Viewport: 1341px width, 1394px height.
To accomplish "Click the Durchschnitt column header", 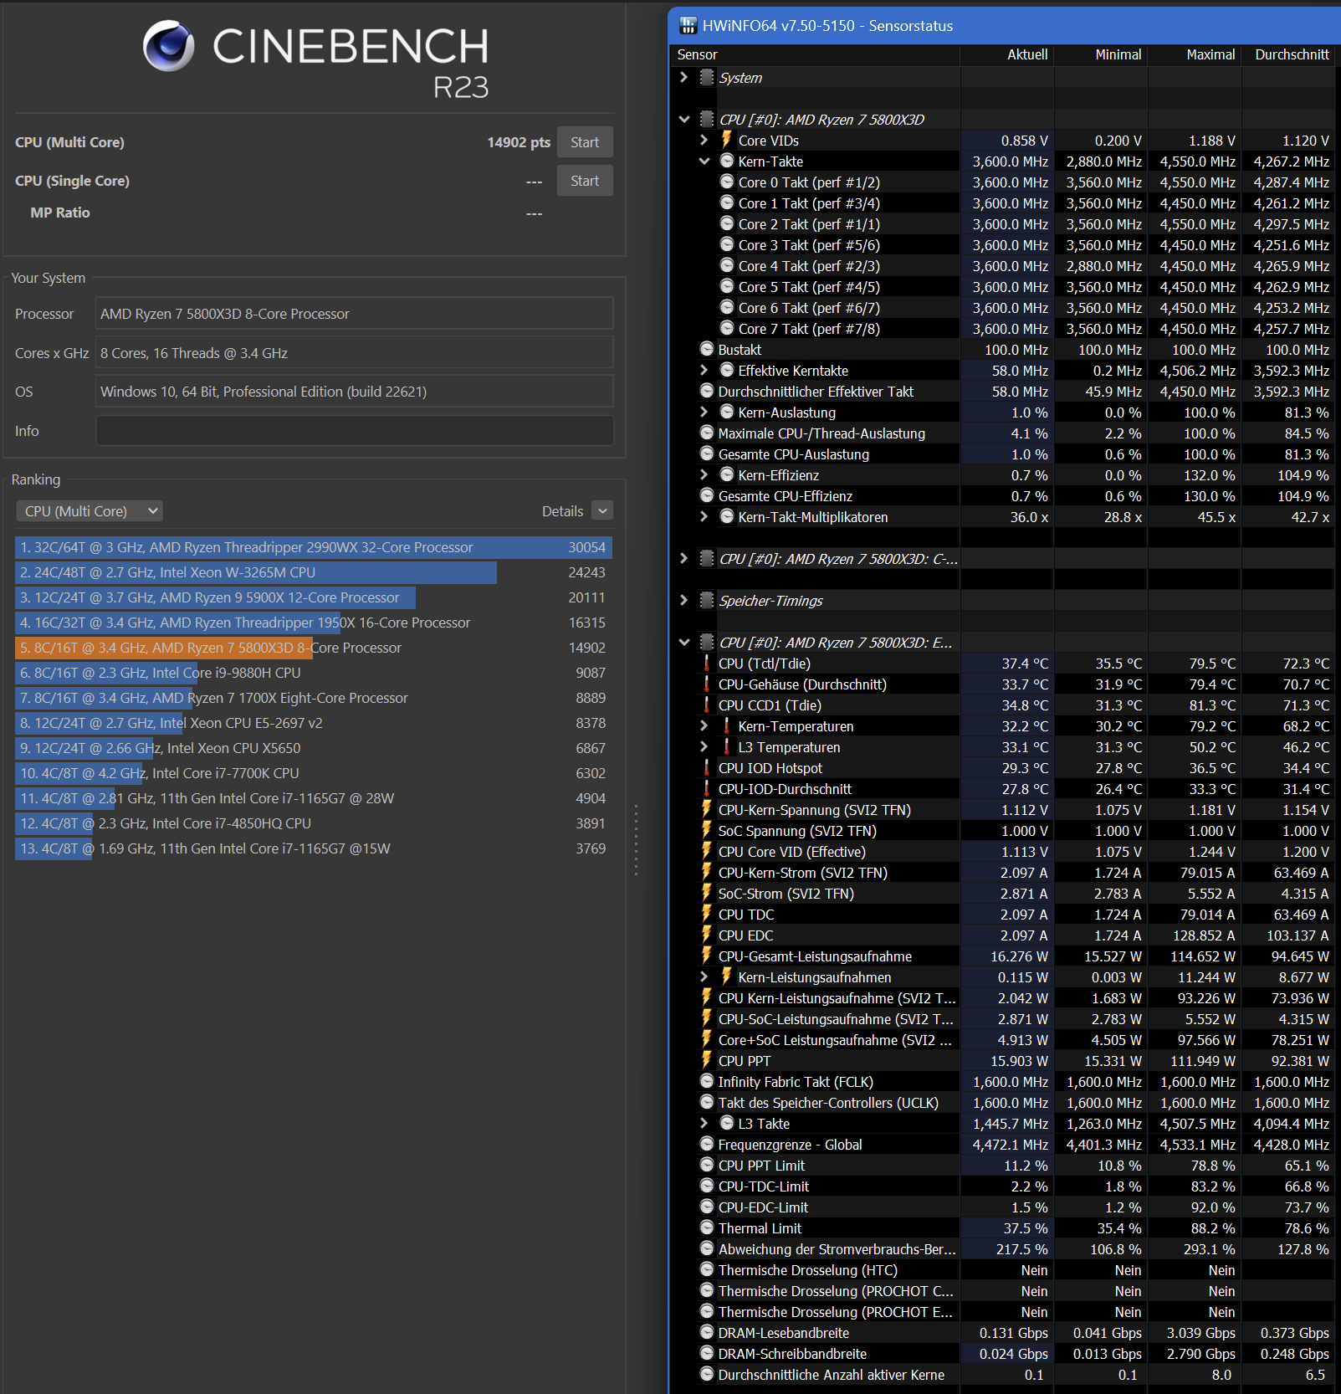I will [x=1288, y=54].
